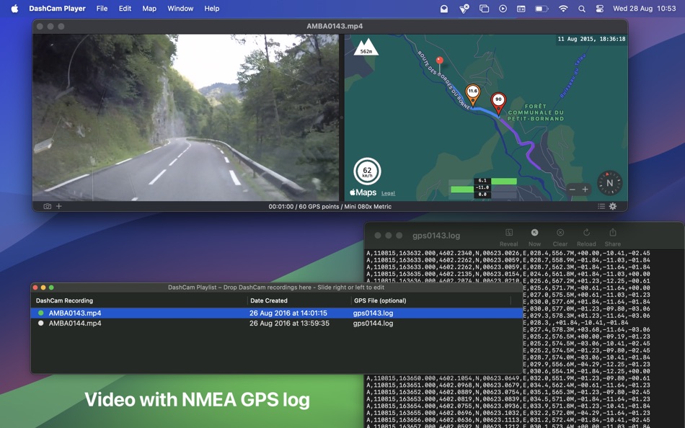Click the dashcam video frame
Viewport: 685px width, 428px height.
[185, 117]
